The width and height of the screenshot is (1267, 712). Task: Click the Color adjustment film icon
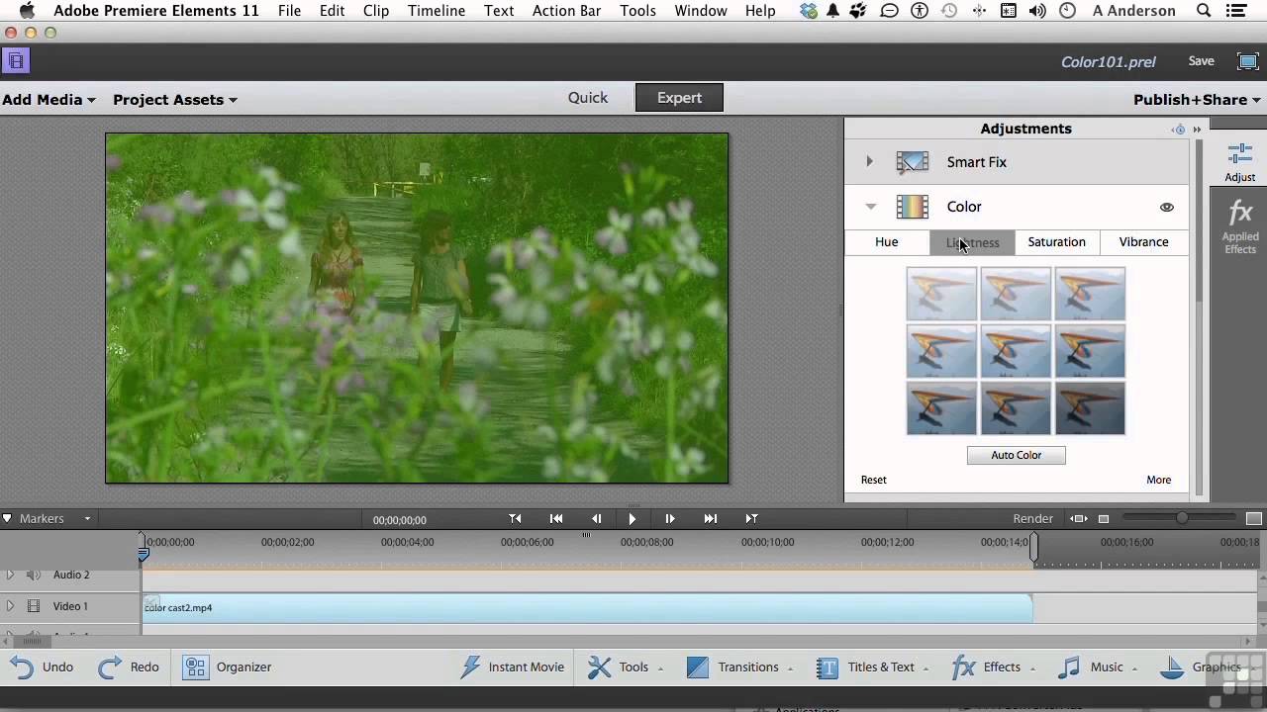tap(912, 207)
